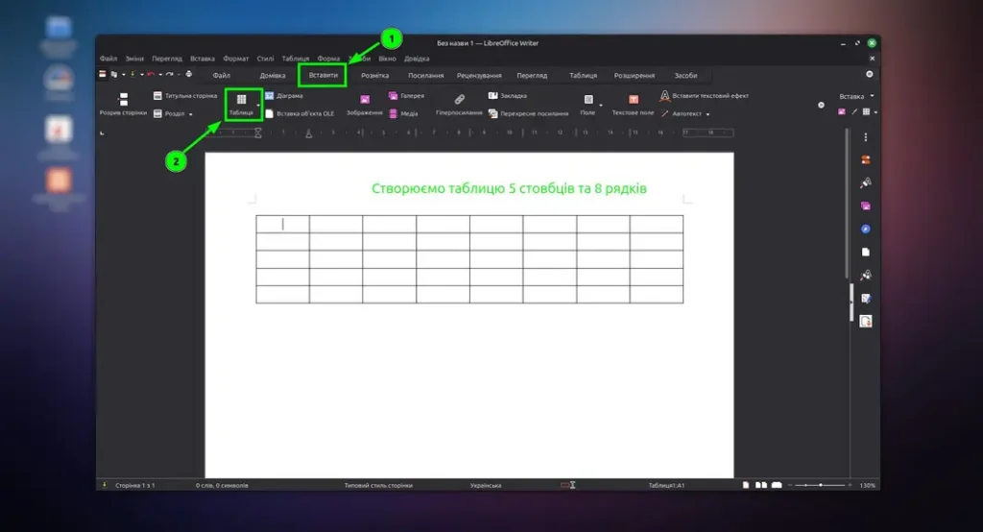This screenshot has height=532, width=983.
Task: Click the Автотекст button
Action: (681, 113)
